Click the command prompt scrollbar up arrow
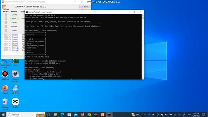The height and width of the screenshot is (117, 208). 143,15
